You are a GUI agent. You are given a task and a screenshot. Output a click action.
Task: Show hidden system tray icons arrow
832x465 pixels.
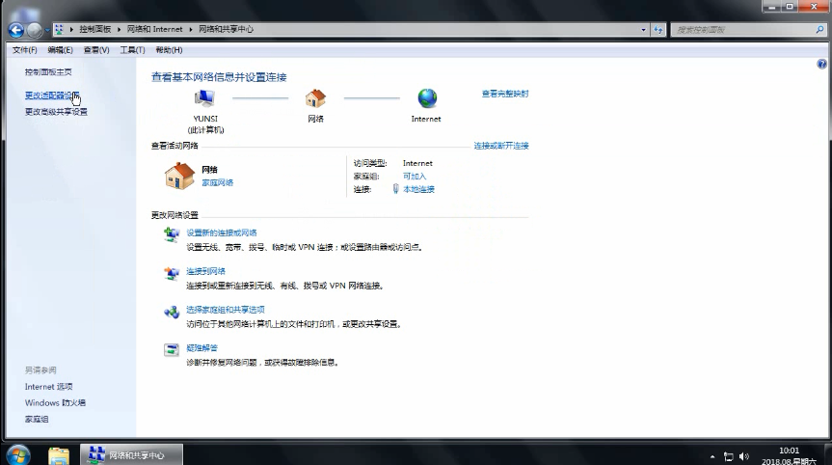coord(712,455)
